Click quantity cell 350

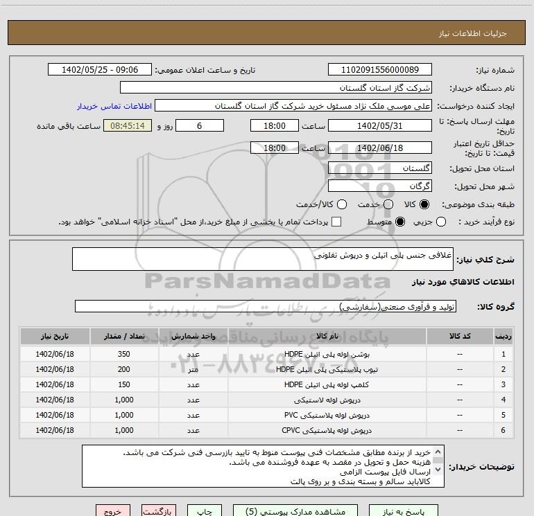click(x=124, y=354)
